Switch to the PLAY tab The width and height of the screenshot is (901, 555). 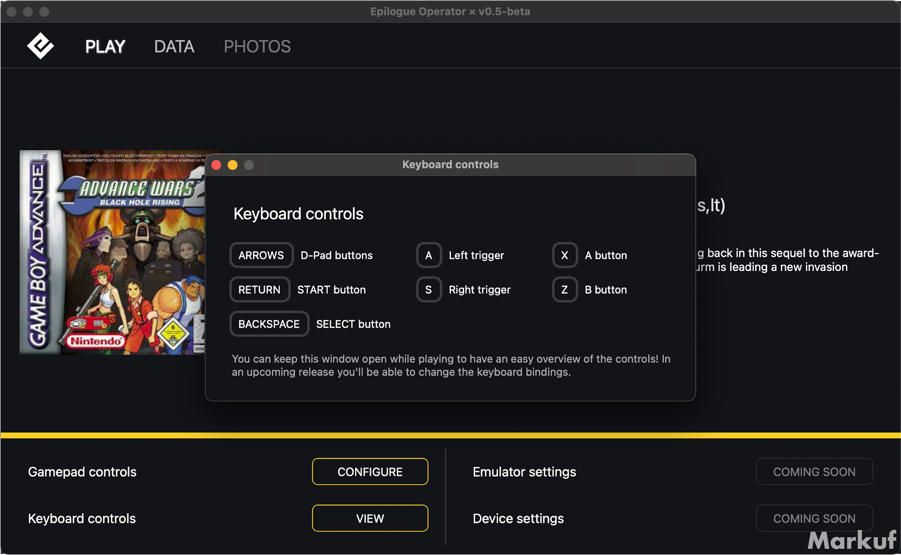105,47
